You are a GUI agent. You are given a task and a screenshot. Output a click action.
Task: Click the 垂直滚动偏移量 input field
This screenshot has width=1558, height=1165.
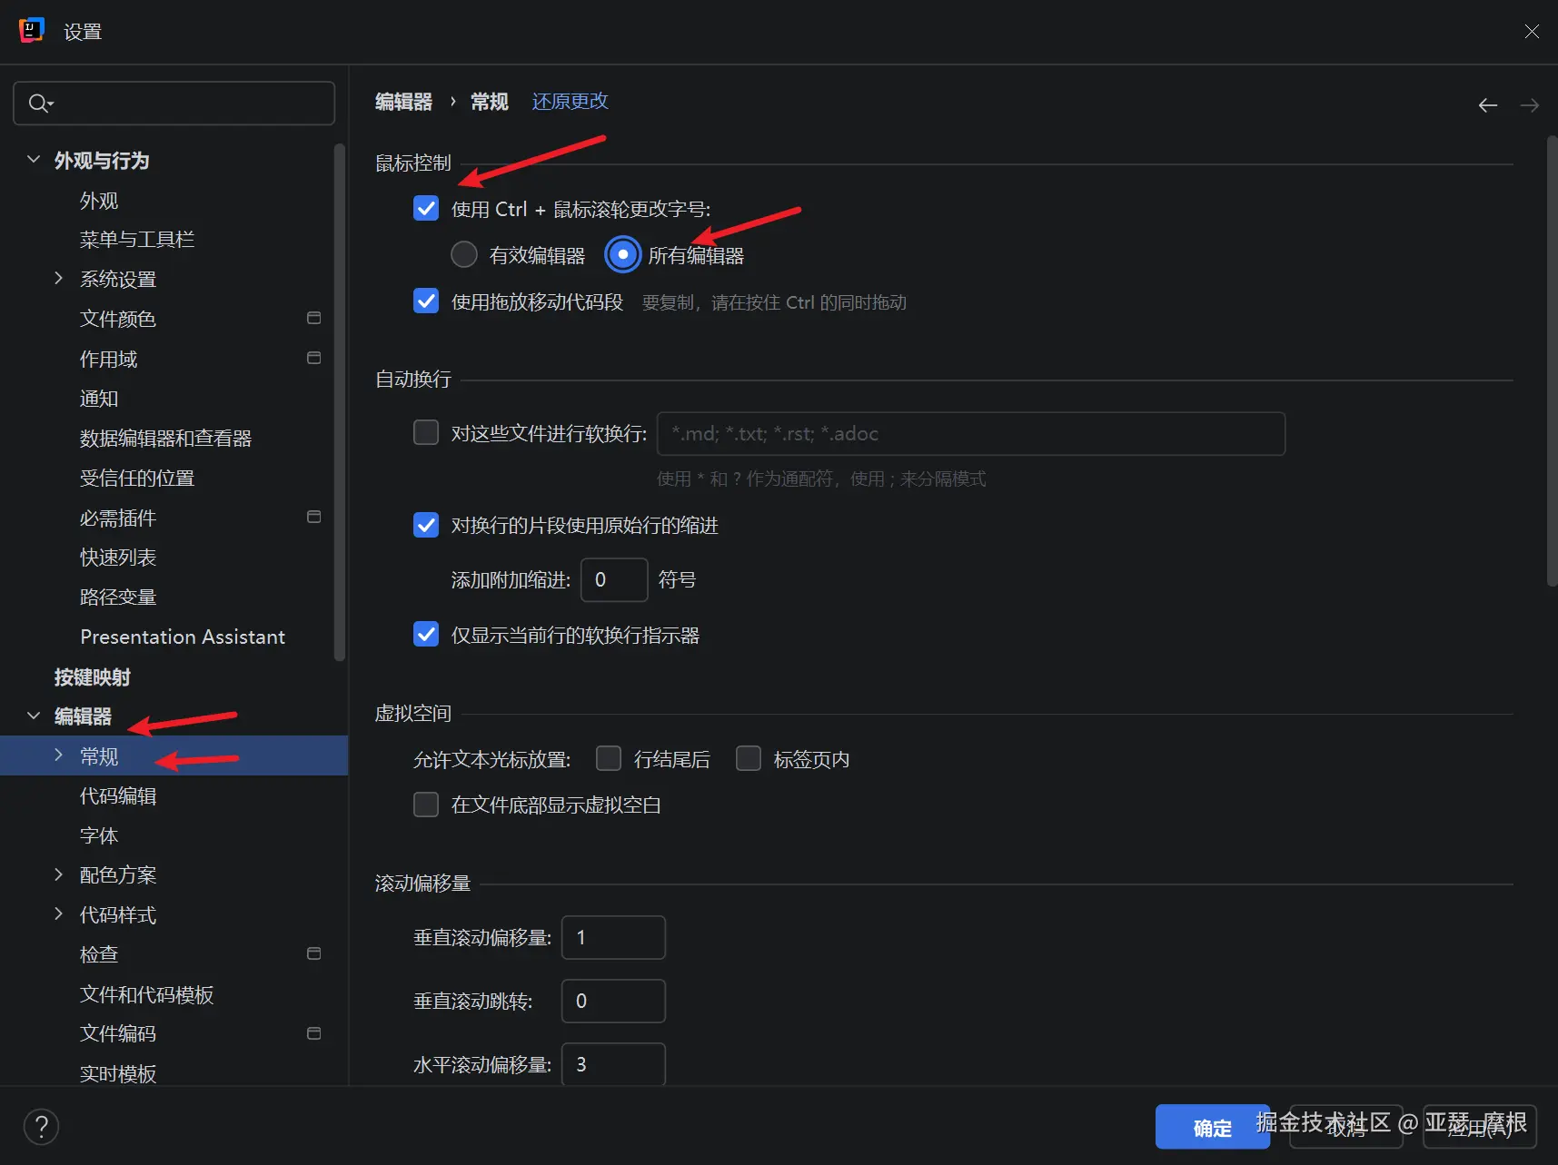point(613,937)
